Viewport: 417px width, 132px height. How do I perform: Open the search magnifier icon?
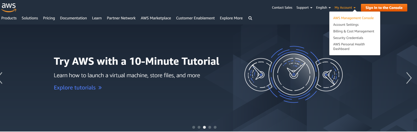(x=250, y=18)
